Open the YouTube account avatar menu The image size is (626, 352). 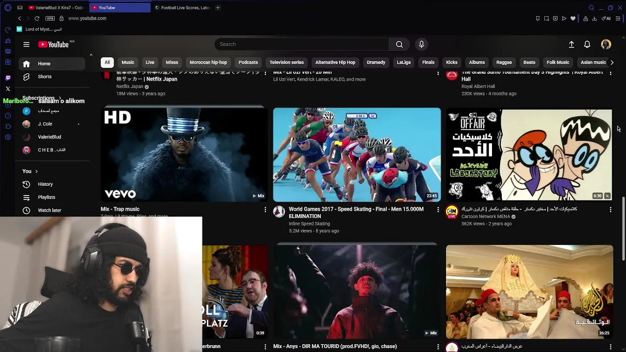tap(606, 44)
